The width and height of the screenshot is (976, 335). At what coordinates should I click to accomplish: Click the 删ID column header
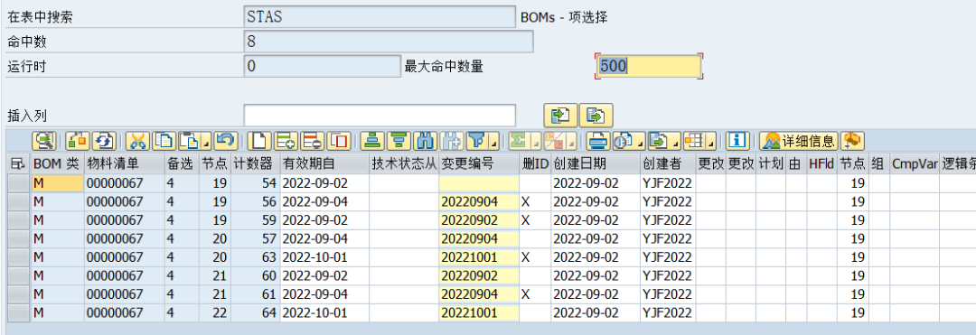[x=535, y=164]
